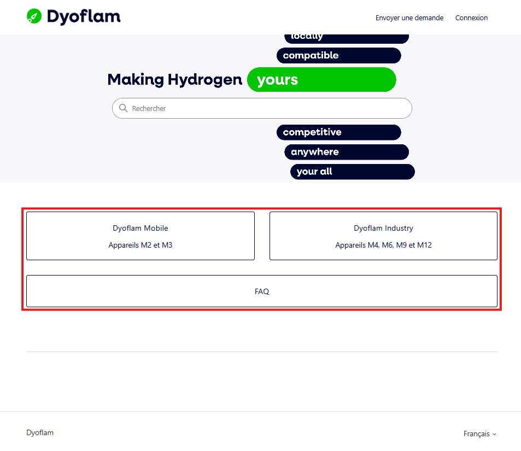Open the FAQ category card
Screen dimensions: 521x451
coord(262,291)
